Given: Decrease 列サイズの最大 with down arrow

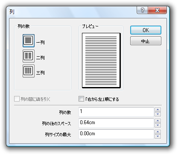Looking at the screenshot, I should click(x=158, y=137).
